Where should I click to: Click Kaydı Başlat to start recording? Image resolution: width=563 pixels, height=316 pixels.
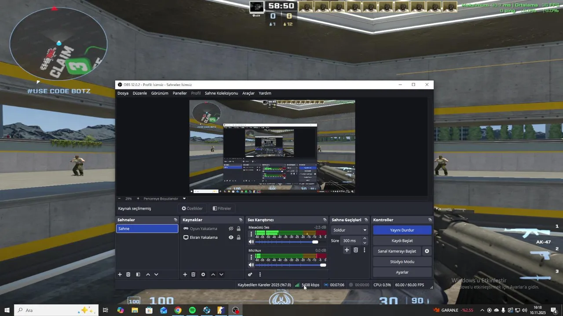pos(402,241)
